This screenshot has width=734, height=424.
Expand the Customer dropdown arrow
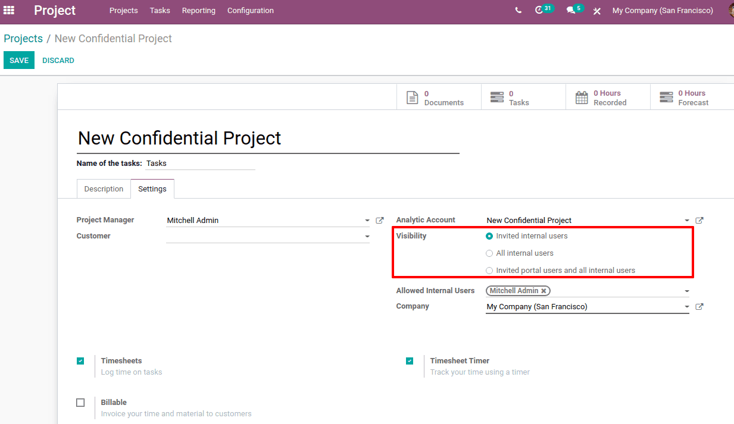tap(367, 237)
